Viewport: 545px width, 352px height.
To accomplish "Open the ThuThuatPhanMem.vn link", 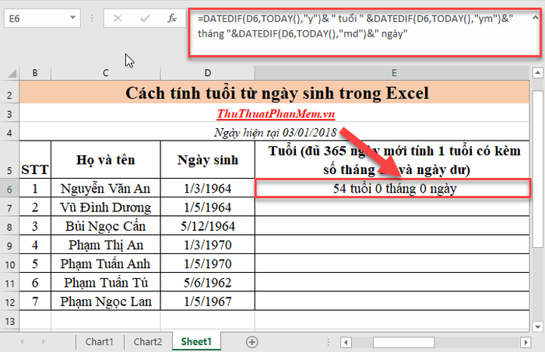I will tap(276, 113).
